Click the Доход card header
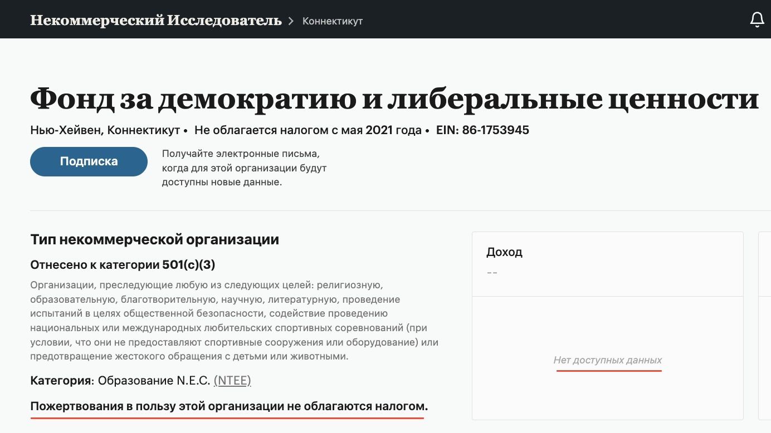This screenshot has width=771, height=433. coord(504,252)
